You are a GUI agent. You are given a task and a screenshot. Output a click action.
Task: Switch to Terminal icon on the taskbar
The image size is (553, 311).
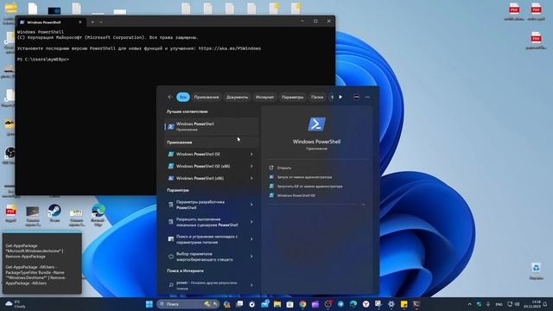(x=416, y=304)
